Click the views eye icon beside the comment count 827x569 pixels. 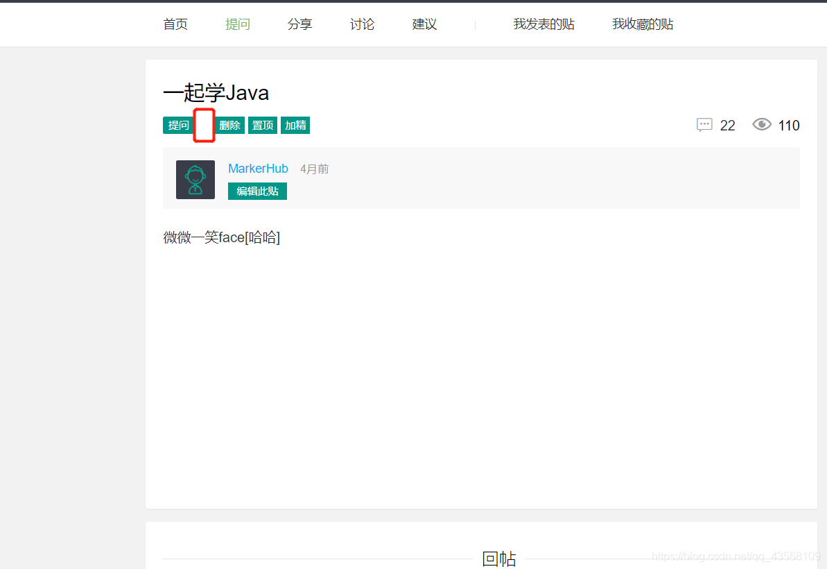click(761, 124)
